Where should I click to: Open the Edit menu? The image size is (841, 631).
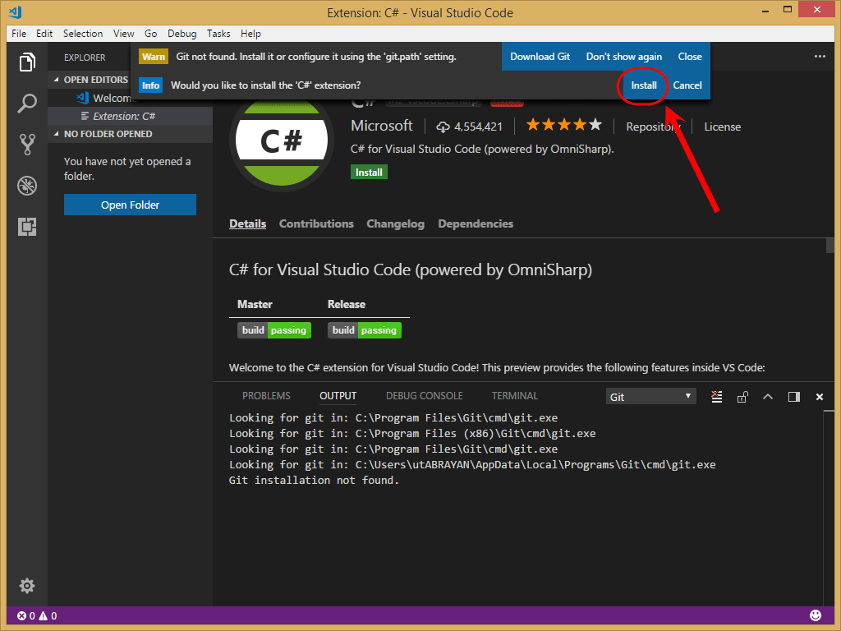[x=44, y=33]
